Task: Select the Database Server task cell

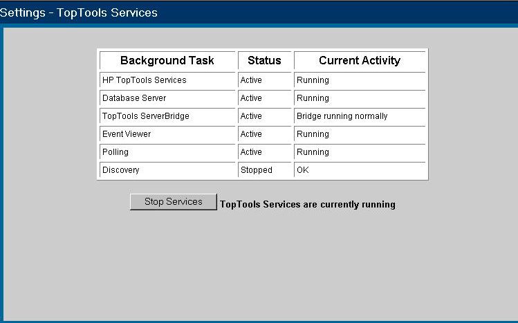Action: (167, 98)
